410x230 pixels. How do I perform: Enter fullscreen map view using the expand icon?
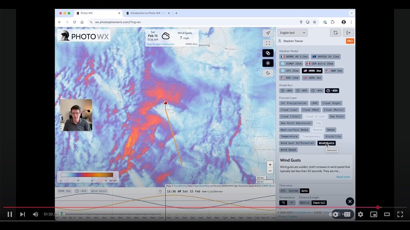[267, 43]
